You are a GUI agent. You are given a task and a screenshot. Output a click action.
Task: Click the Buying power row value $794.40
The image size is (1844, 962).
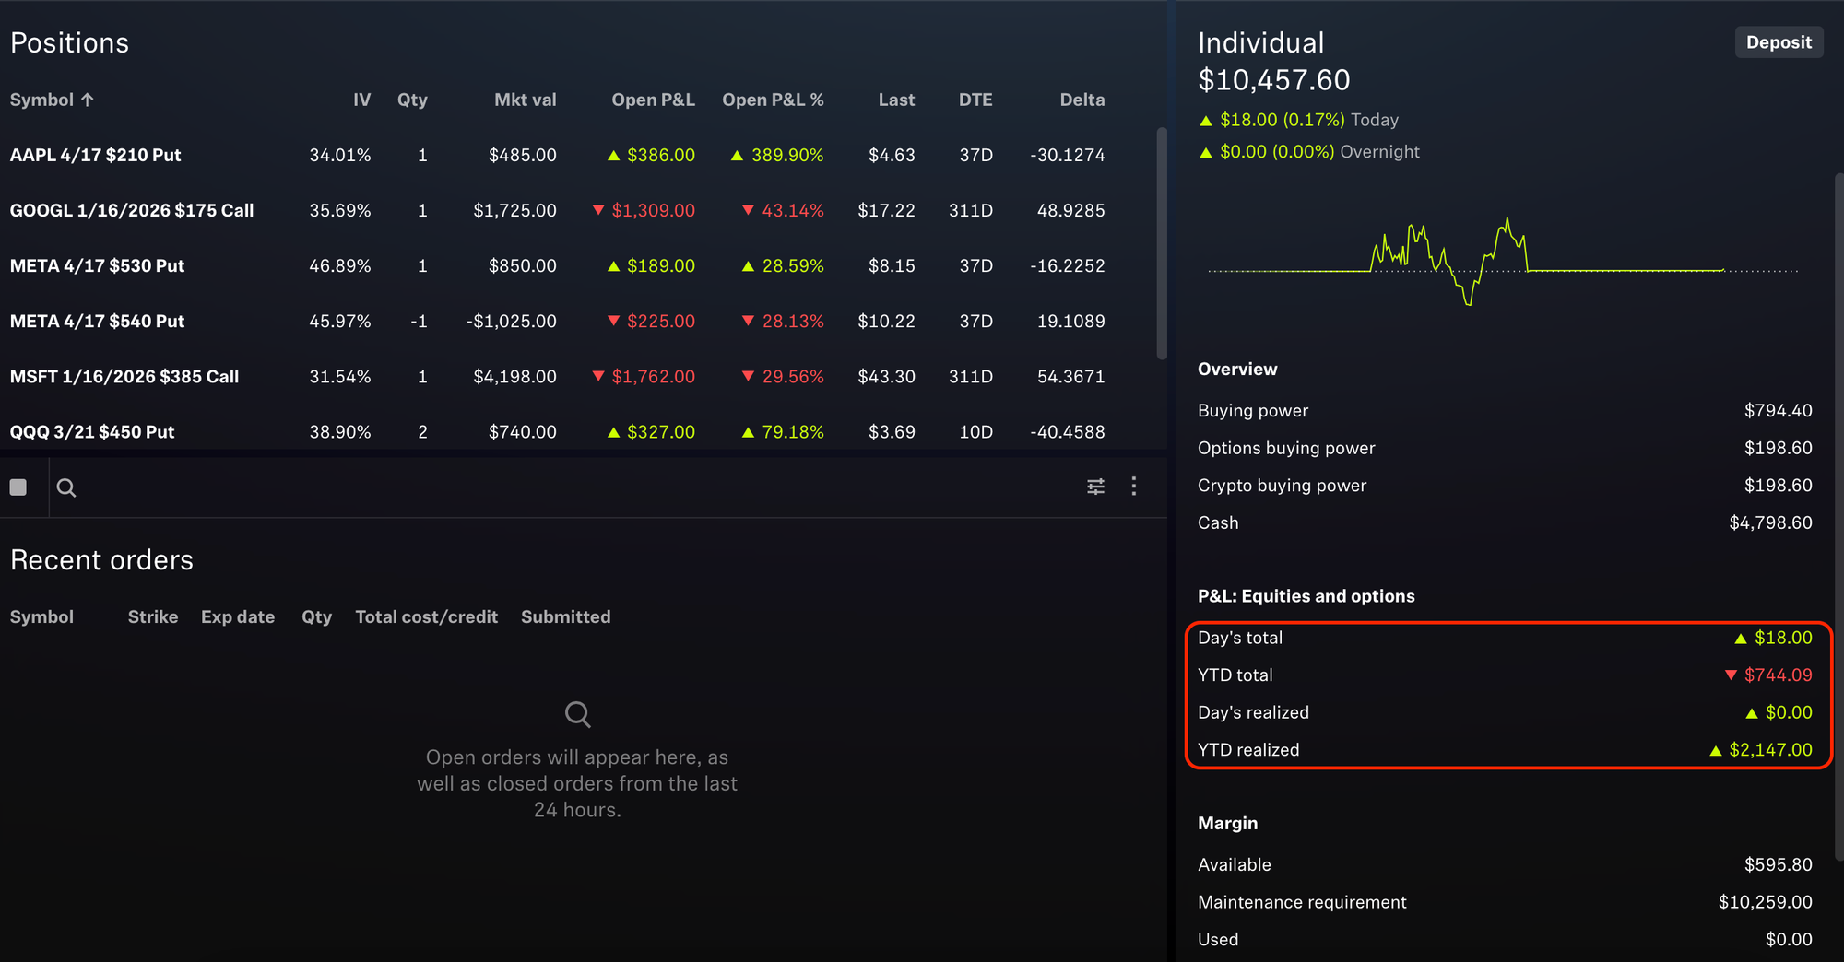click(x=1778, y=410)
